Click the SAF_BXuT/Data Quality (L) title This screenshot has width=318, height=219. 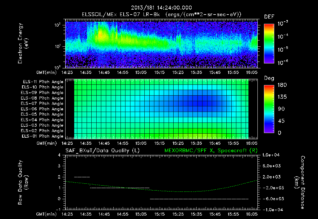102,151
